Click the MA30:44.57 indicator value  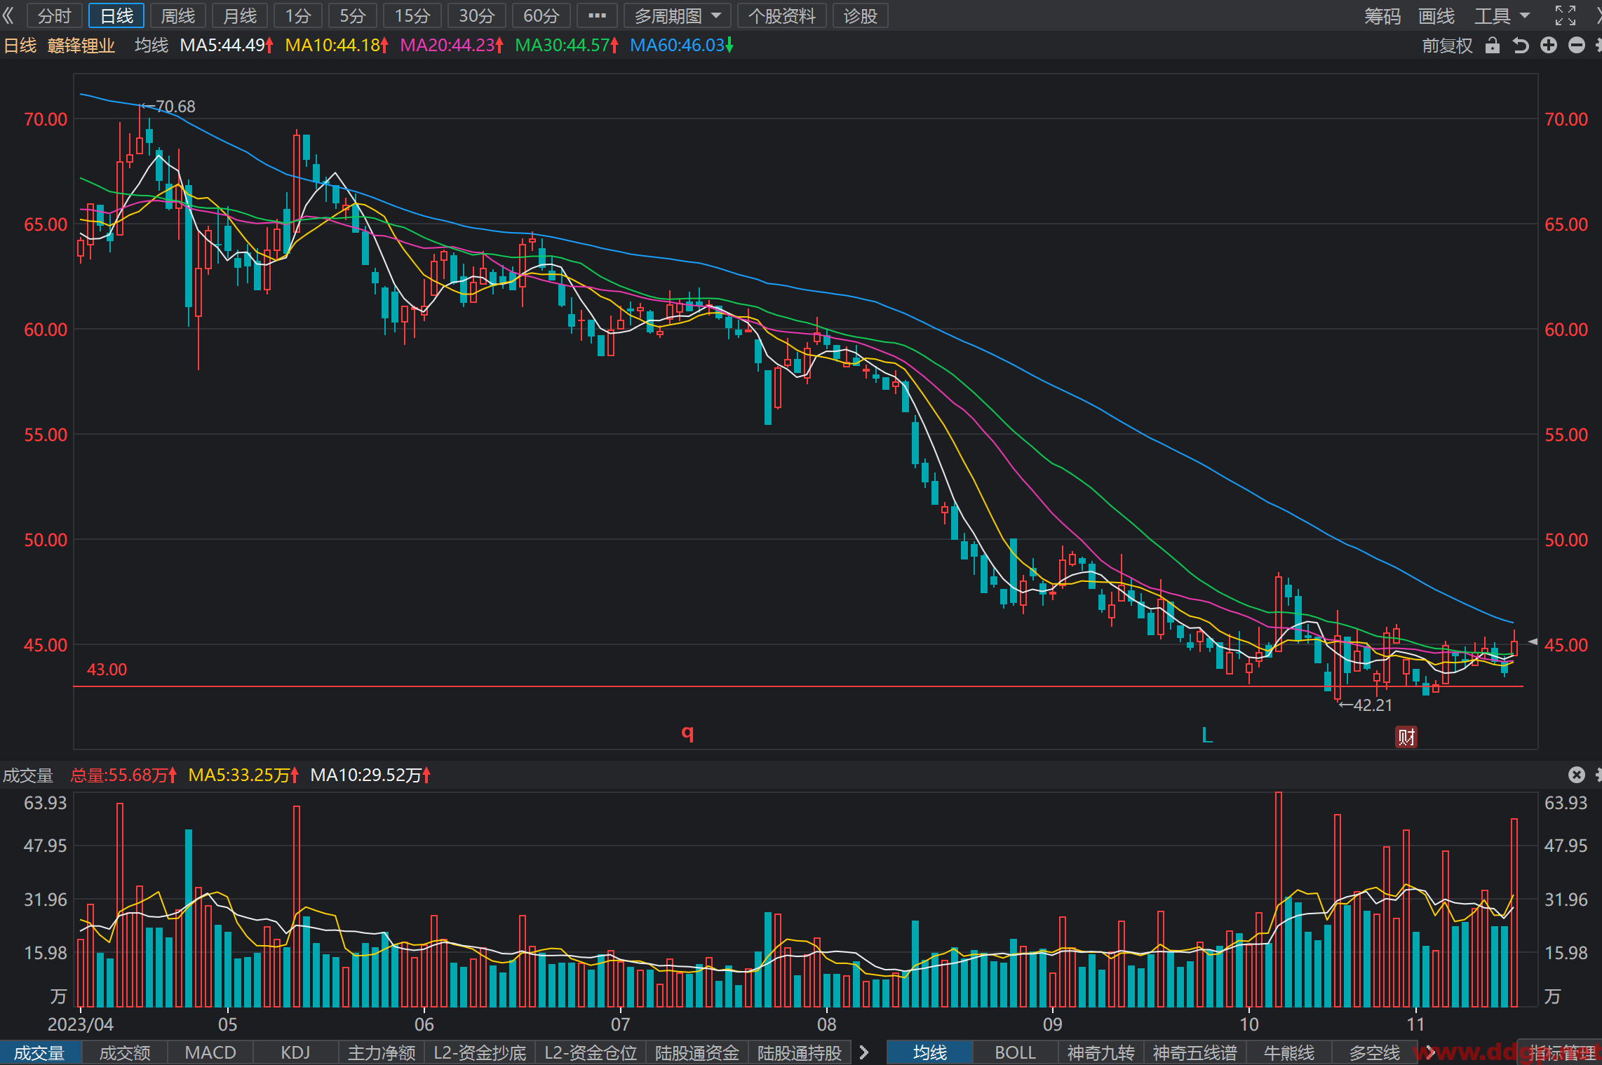(567, 46)
